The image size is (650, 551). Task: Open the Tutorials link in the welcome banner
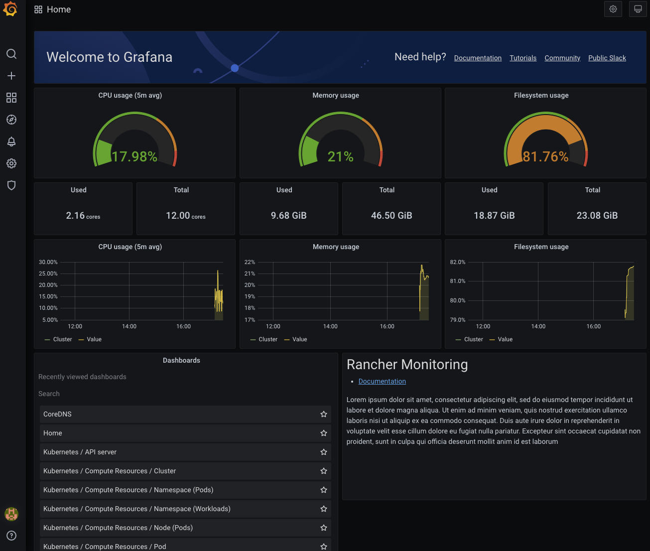pos(523,57)
